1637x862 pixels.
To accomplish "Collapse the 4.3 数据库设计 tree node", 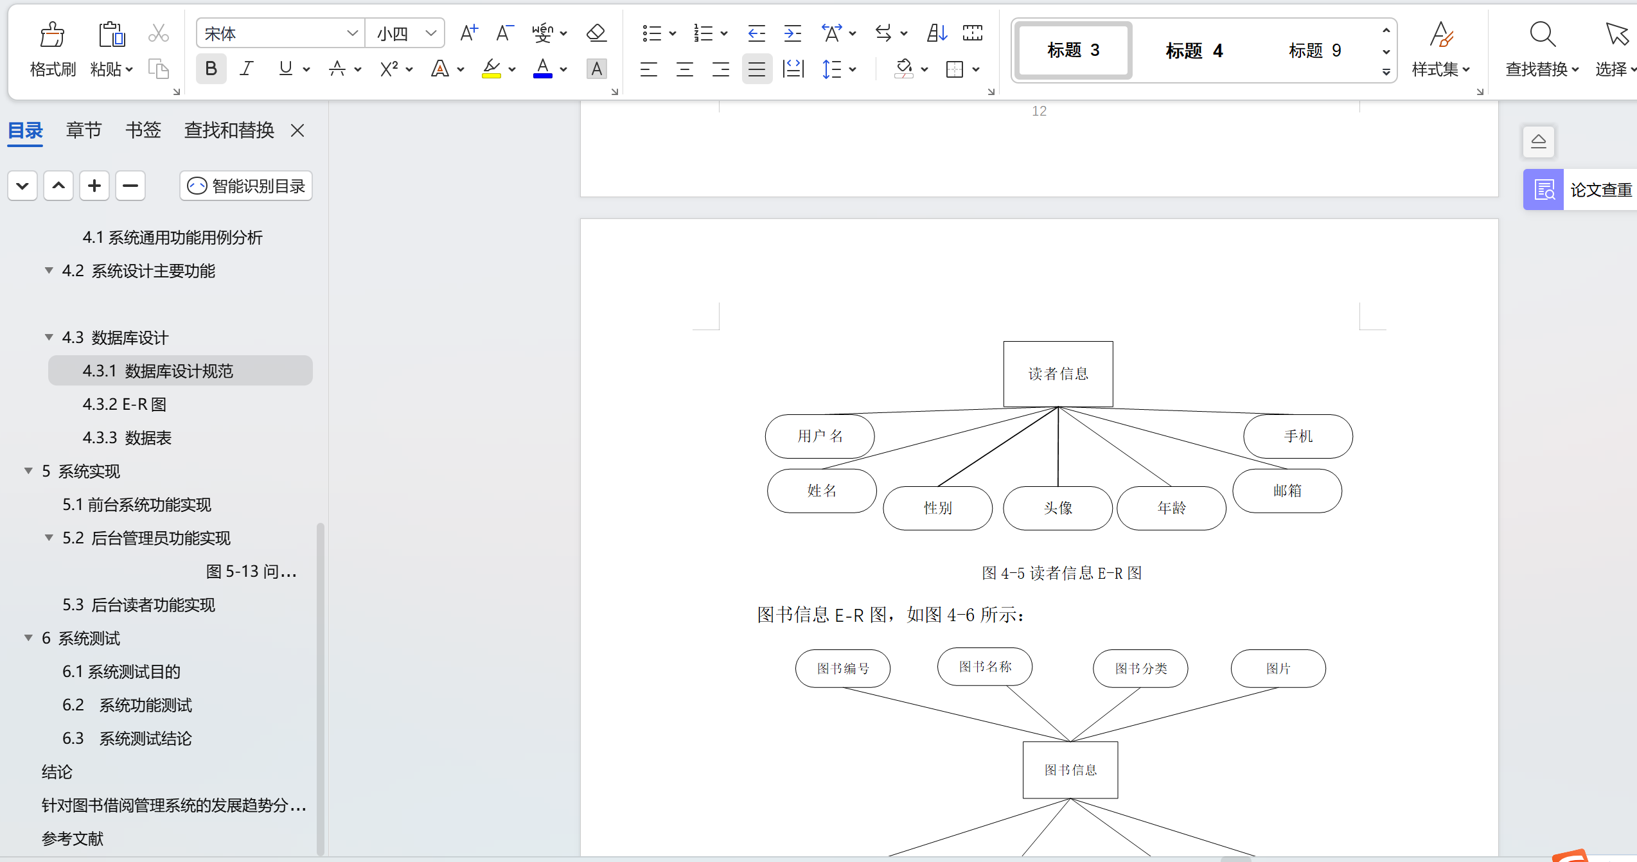I will (48, 337).
